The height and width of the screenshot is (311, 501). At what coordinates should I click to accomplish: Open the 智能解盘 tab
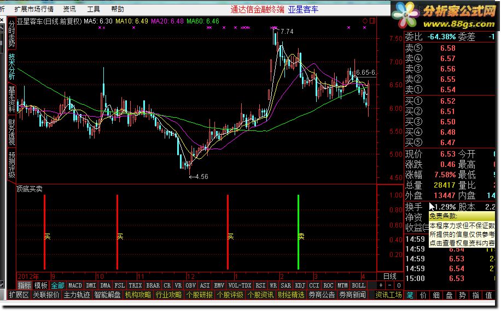coord(107,295)
